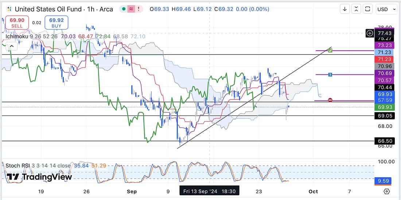Click the green checkmark take-profit marker
Image resolution: width=401 pixels, height=200 pixels.
pos(330,50)
